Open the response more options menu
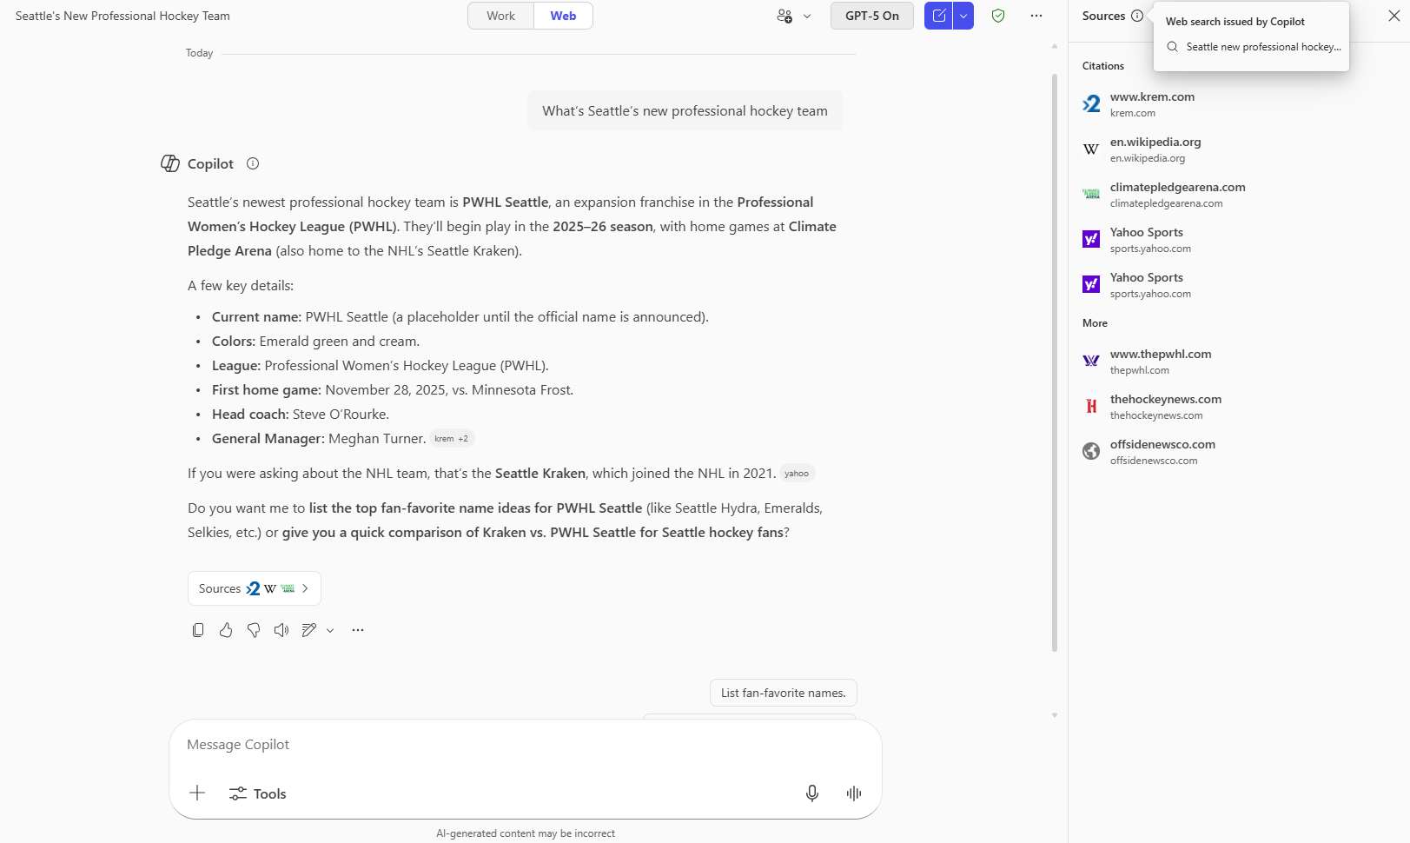The width and height of the screenshot is (1410, 843). point(357,629)
